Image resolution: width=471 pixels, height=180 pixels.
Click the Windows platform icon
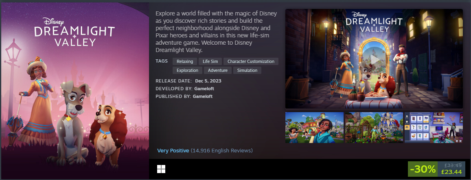161,169
